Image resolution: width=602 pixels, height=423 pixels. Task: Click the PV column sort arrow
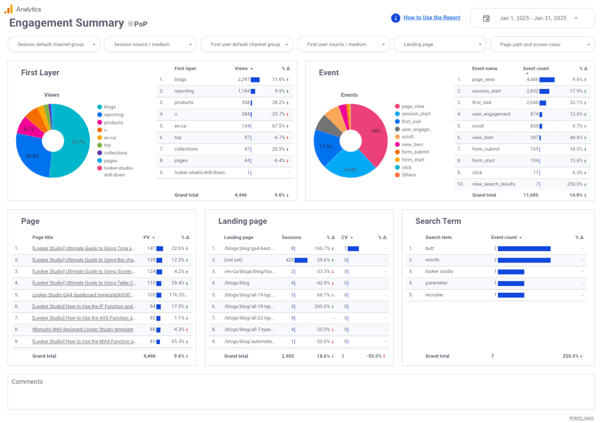pyautogui.click(x=153, y=238)
